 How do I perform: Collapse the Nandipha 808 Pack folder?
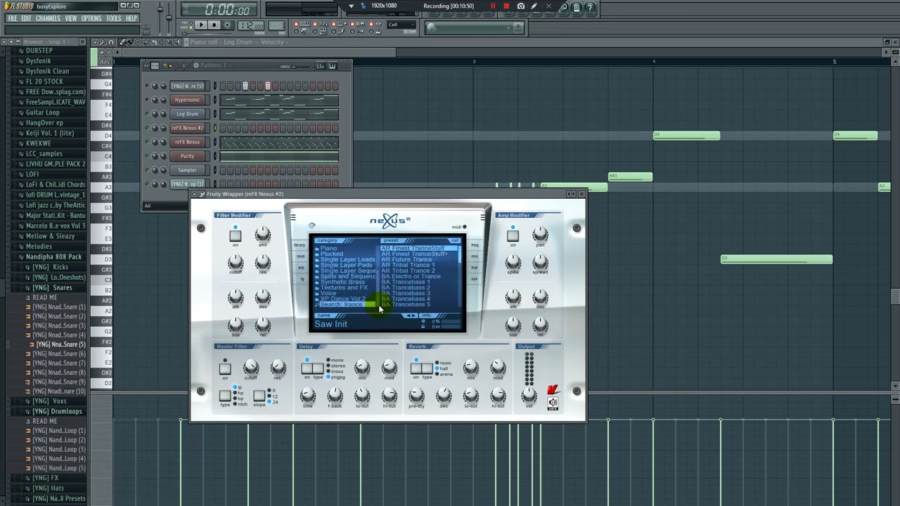pos(53,257)
